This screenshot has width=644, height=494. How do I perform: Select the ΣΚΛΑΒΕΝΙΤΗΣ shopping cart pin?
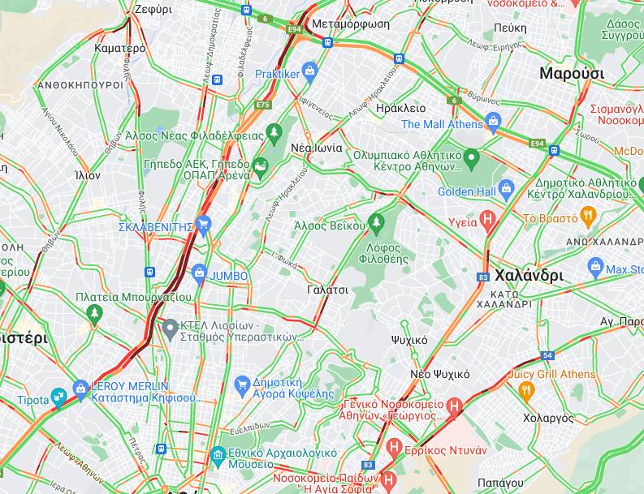click(203, 225)
